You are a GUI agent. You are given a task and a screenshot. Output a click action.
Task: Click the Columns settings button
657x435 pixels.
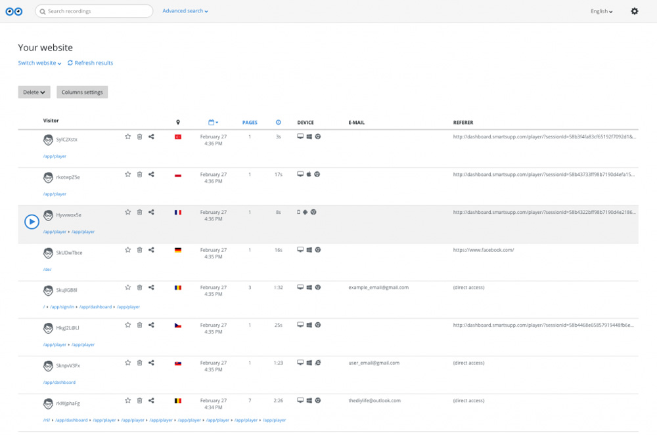tap(82, 93)
